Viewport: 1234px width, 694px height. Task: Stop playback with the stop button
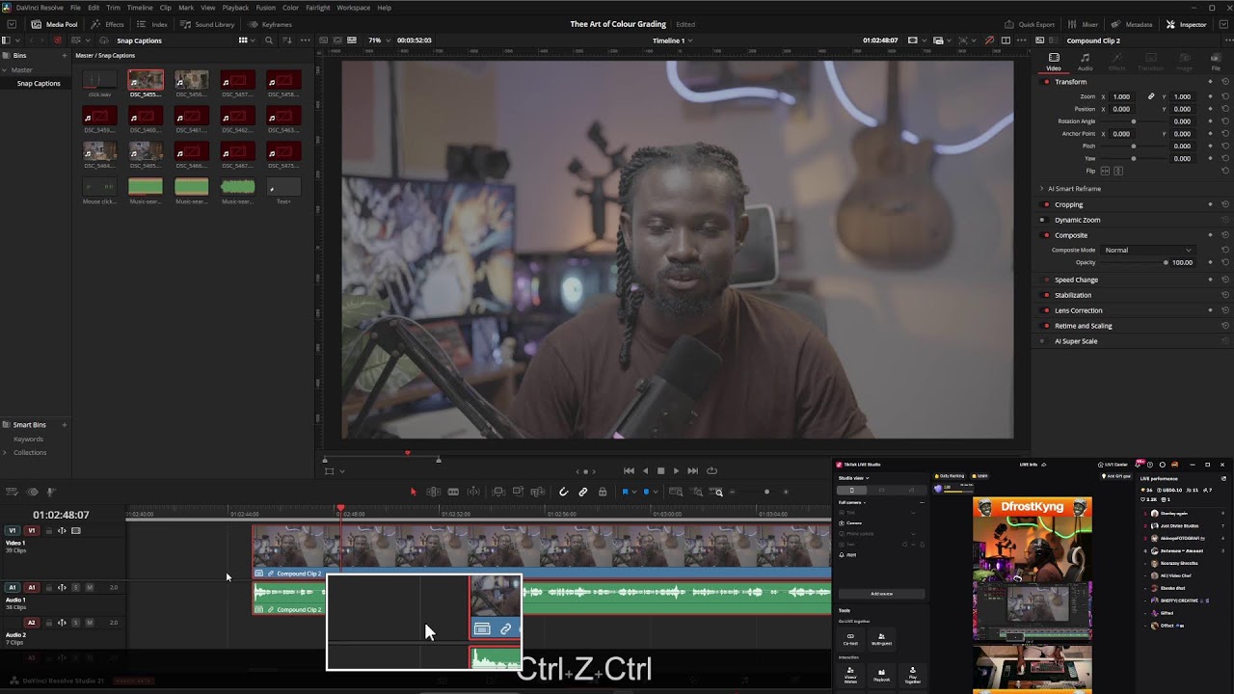[x=660, y=470]
